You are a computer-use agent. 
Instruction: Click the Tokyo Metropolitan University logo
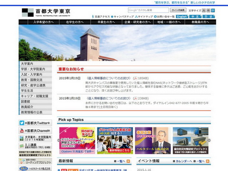pos(46,12)
